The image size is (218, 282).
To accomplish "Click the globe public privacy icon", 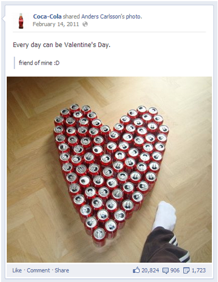I will pyautogui.click(x=85, y=24).
